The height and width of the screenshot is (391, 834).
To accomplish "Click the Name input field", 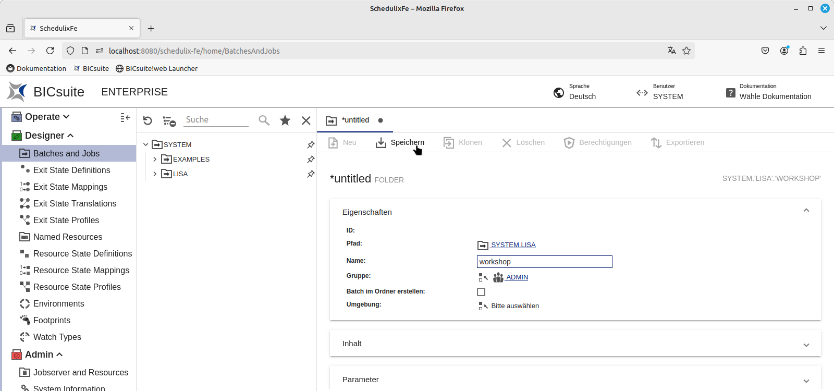I will [x=544, y=262].
